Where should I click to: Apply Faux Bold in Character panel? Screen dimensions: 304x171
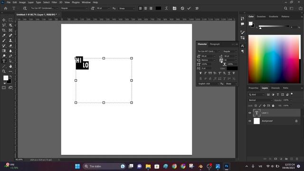(200, 73)
